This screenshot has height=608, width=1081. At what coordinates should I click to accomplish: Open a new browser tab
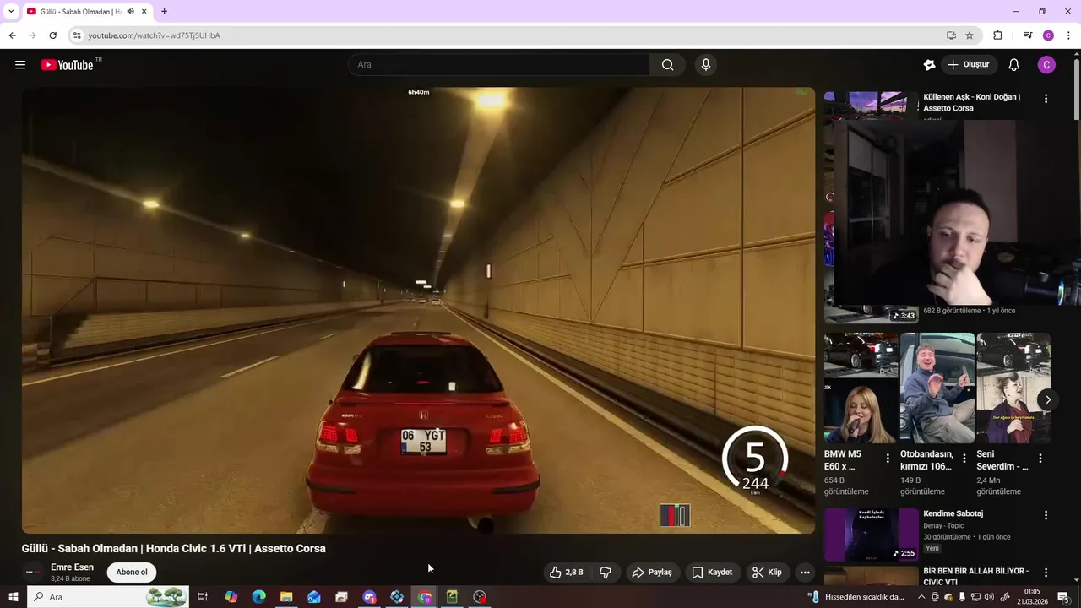[x=164, y=12]
